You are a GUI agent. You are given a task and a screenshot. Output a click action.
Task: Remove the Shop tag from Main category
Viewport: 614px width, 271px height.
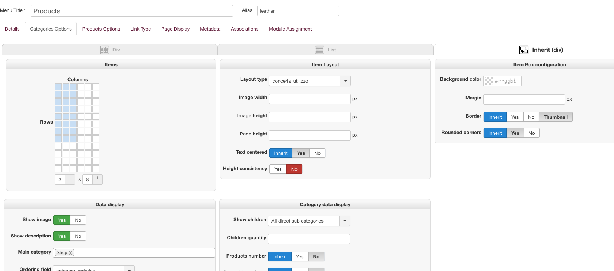(70, 253)
